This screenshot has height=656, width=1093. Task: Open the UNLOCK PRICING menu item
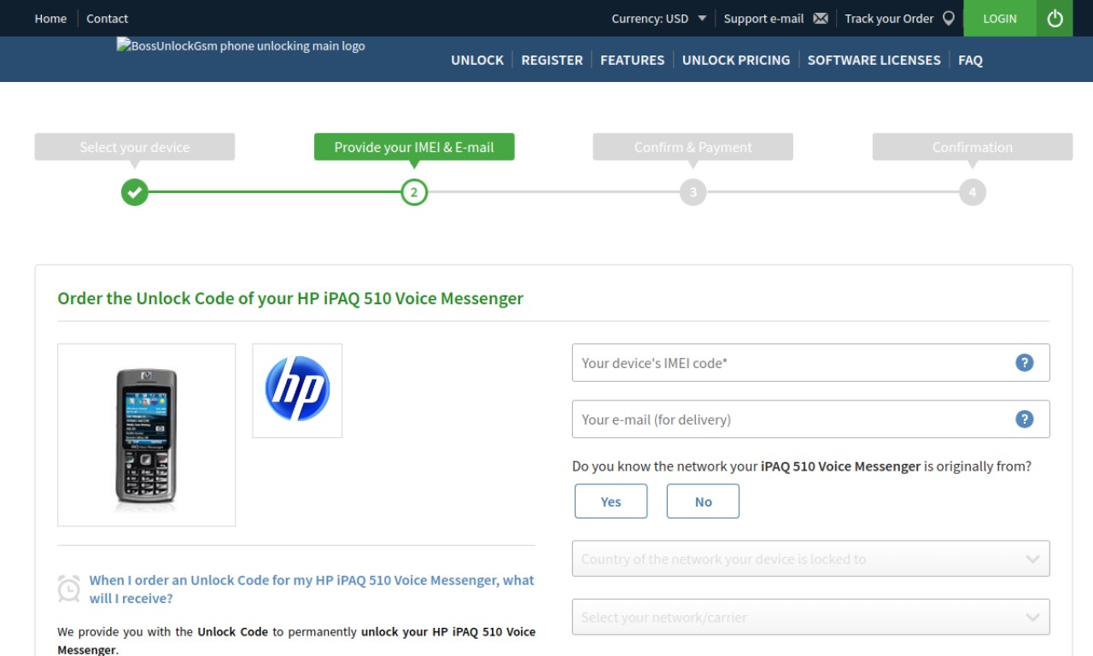736,60
